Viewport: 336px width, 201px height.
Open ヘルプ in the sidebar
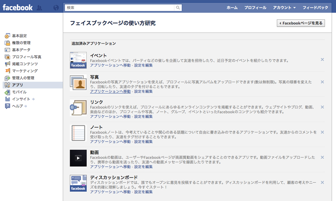(x=17, y=106)
